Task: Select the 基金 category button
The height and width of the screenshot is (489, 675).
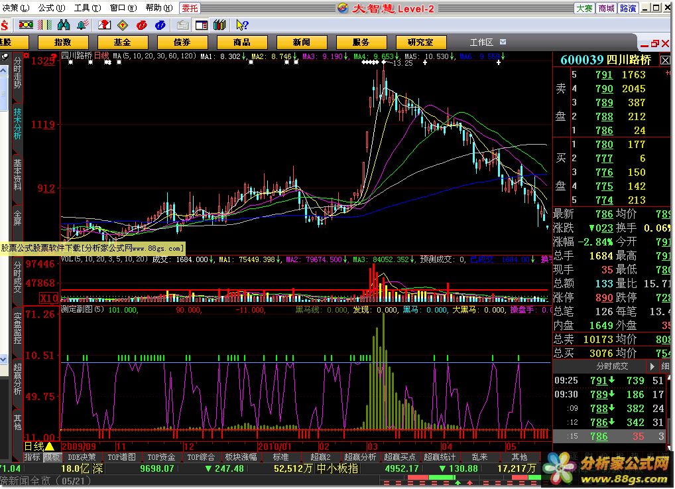Action: [x=123, y=42]
